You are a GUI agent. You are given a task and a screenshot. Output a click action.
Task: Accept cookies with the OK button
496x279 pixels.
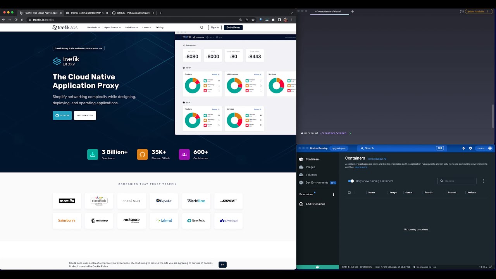(222, 265)
